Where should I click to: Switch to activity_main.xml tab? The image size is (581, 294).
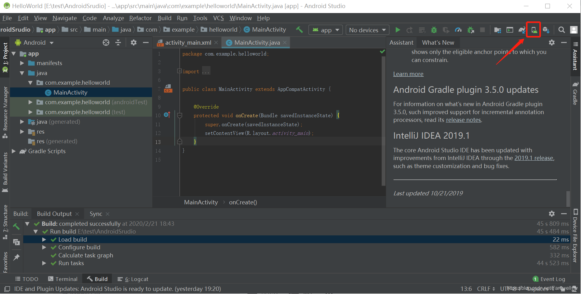click(x=188, y=42)
